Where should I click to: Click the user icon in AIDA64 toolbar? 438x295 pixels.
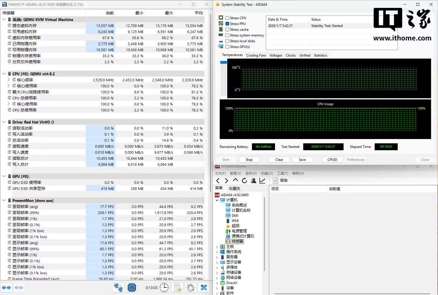coord(253,181)
